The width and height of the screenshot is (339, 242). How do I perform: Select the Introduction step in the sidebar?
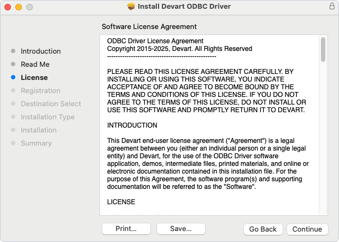[x=40, y=51]
